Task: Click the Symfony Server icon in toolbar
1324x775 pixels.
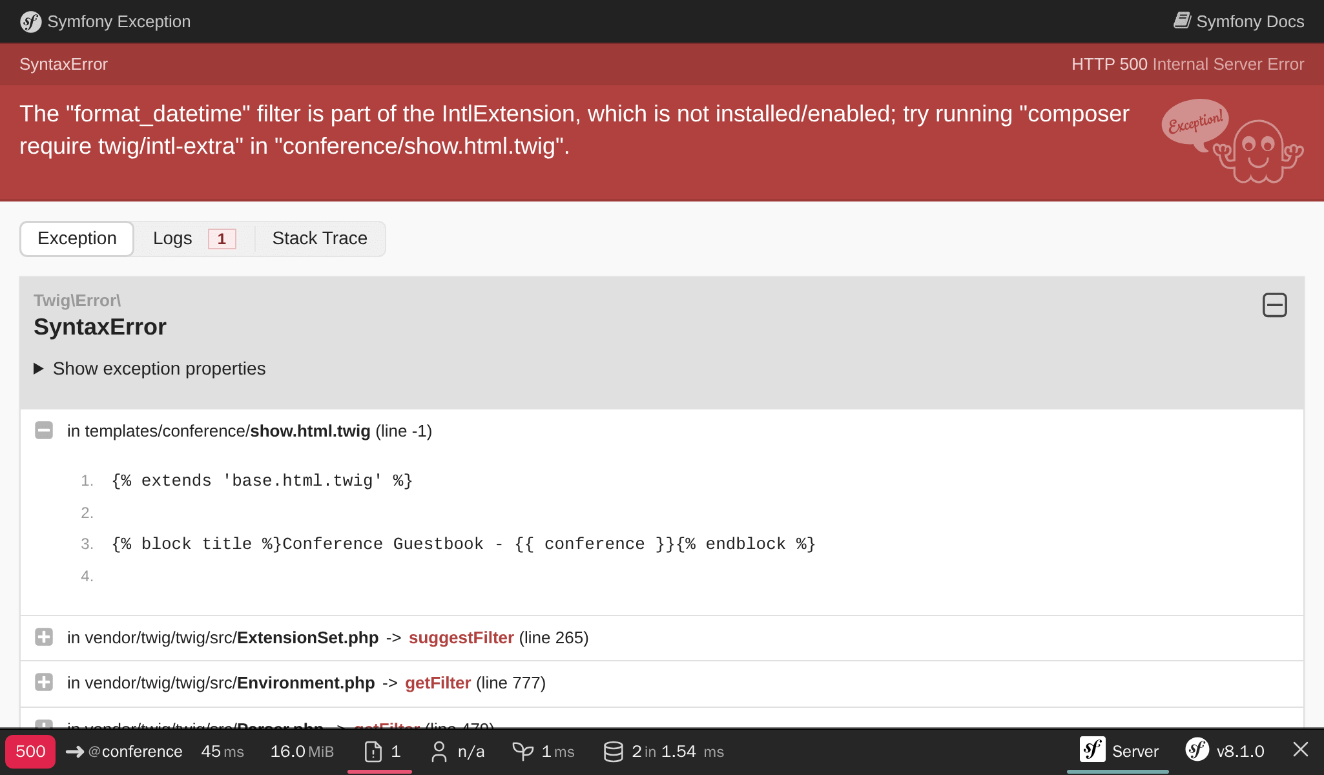Action: click(1092, 750)
